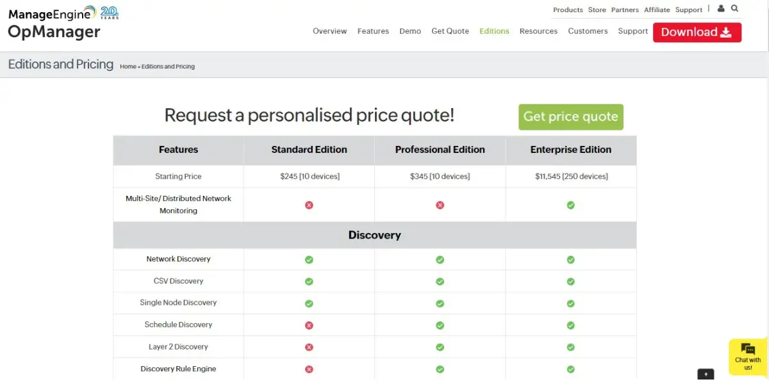Click Standard Edition cross for Discovery Rule Engine
The width and height of the screenshot is (769, 384).
pyautogui.click(x=309, y=369)
